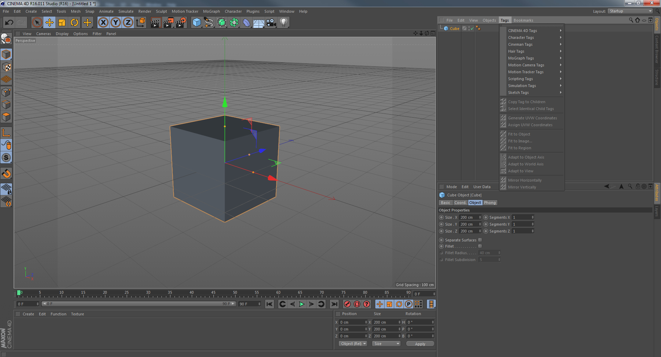Click the Camera object icon
Viewport: 661px width, 357px height.
point(271,23)
